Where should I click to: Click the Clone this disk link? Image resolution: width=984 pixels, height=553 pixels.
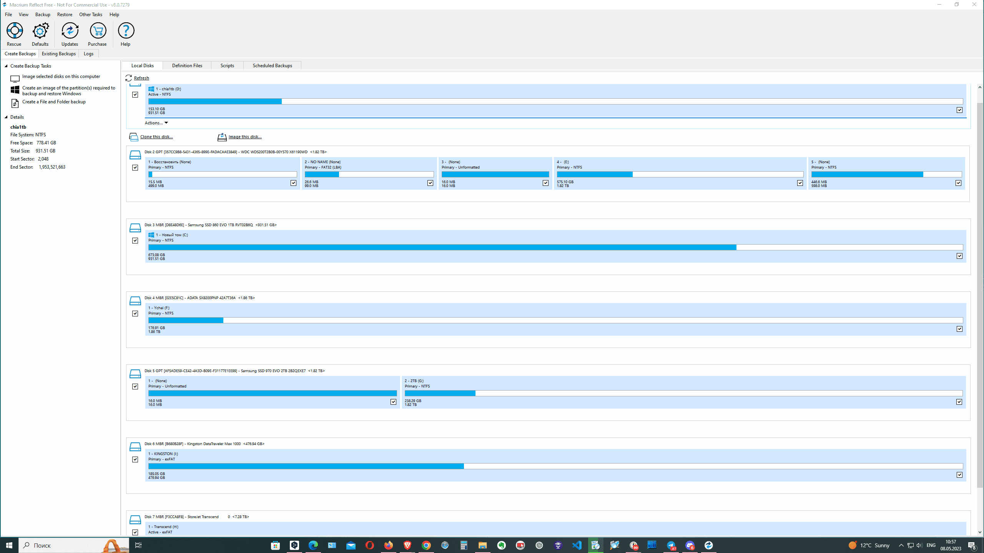tap(156, 137)
